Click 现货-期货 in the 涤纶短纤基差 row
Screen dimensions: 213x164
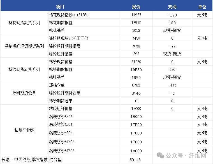[x=172, y=54]
